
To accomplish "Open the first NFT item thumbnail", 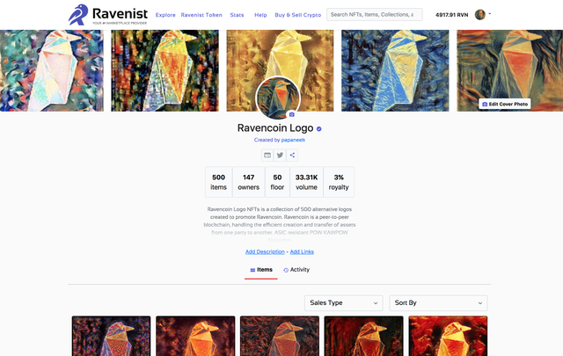I will click(112, 336).
